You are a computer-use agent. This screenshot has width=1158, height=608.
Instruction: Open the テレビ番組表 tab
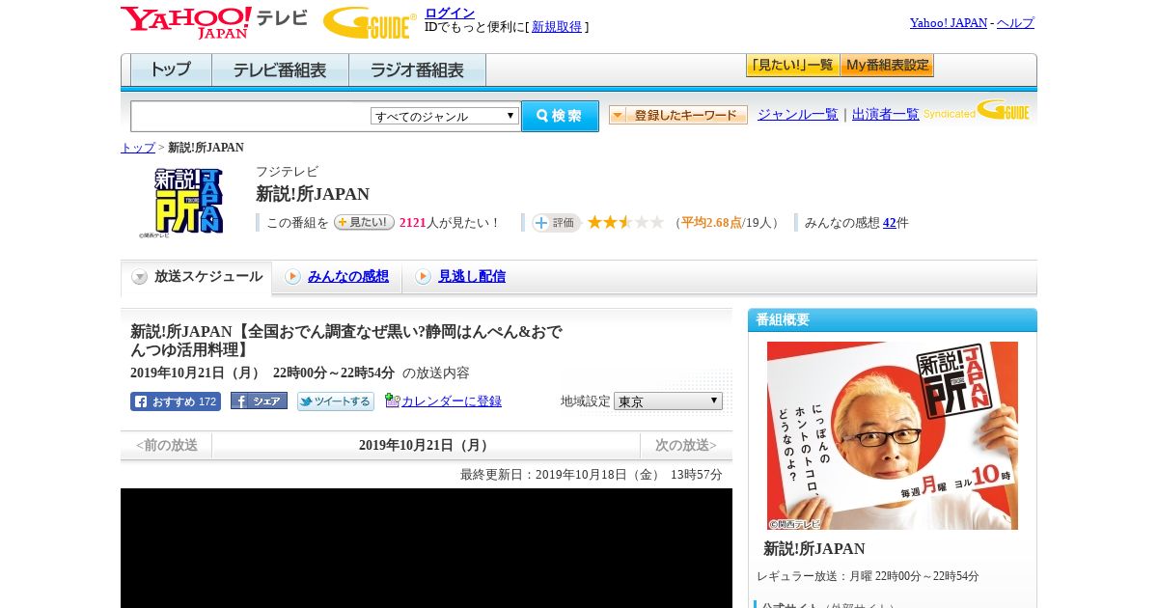280,69
